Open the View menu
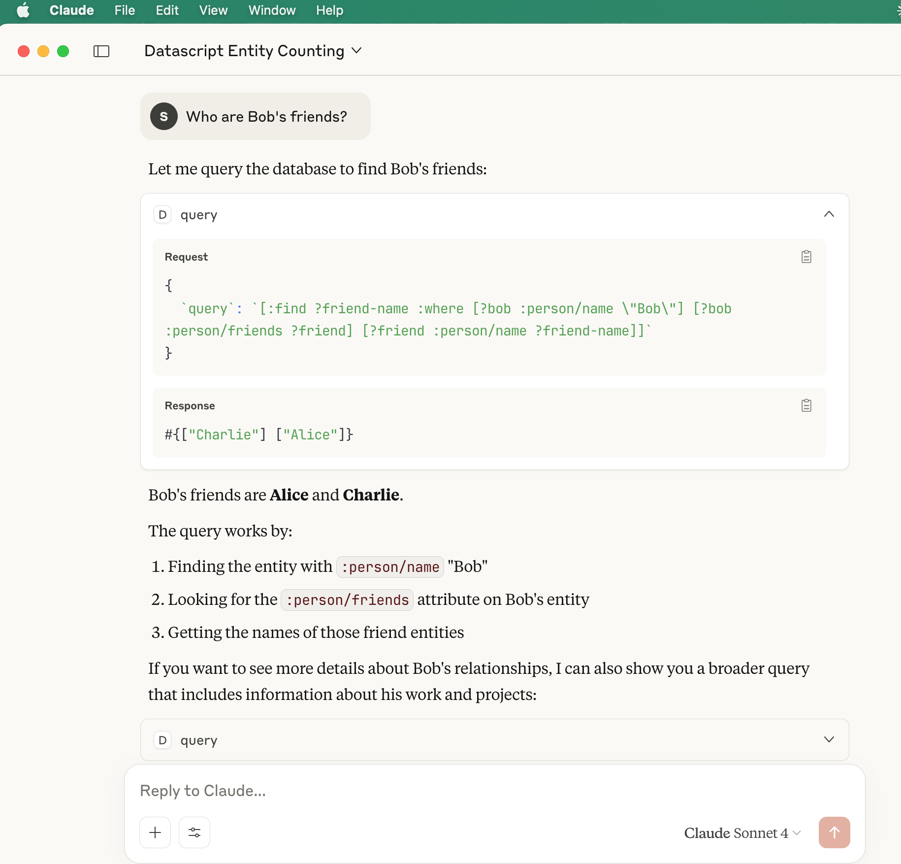 point(213,10)
